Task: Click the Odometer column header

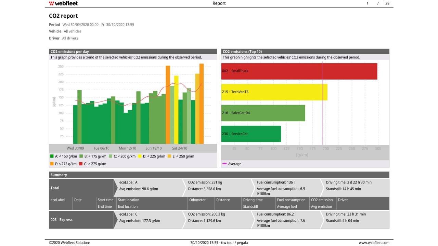Action: tap(197, 200)
